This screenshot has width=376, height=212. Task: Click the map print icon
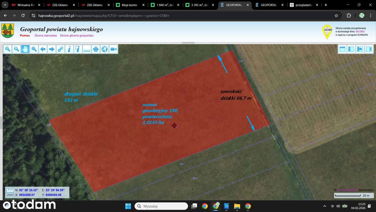click(96, 49)
